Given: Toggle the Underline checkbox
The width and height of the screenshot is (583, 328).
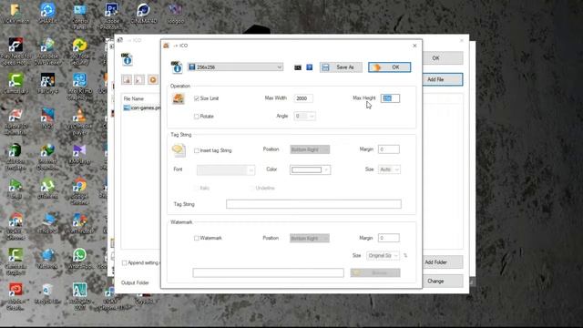Looking at the screenshot, I should click(251, 188).
